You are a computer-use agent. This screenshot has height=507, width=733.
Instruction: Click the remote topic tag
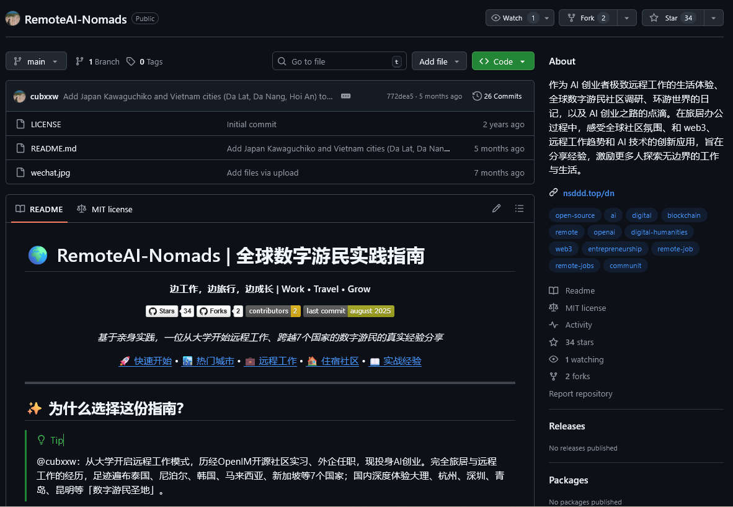coord(567,233)
